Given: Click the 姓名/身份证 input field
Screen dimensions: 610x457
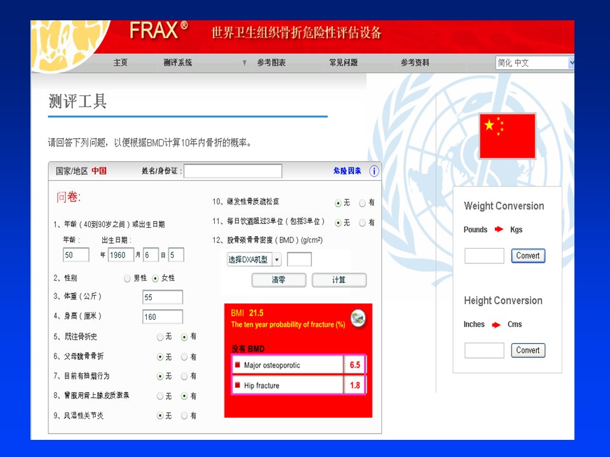Looking at the screenshot, I should (x=233, y=171).
